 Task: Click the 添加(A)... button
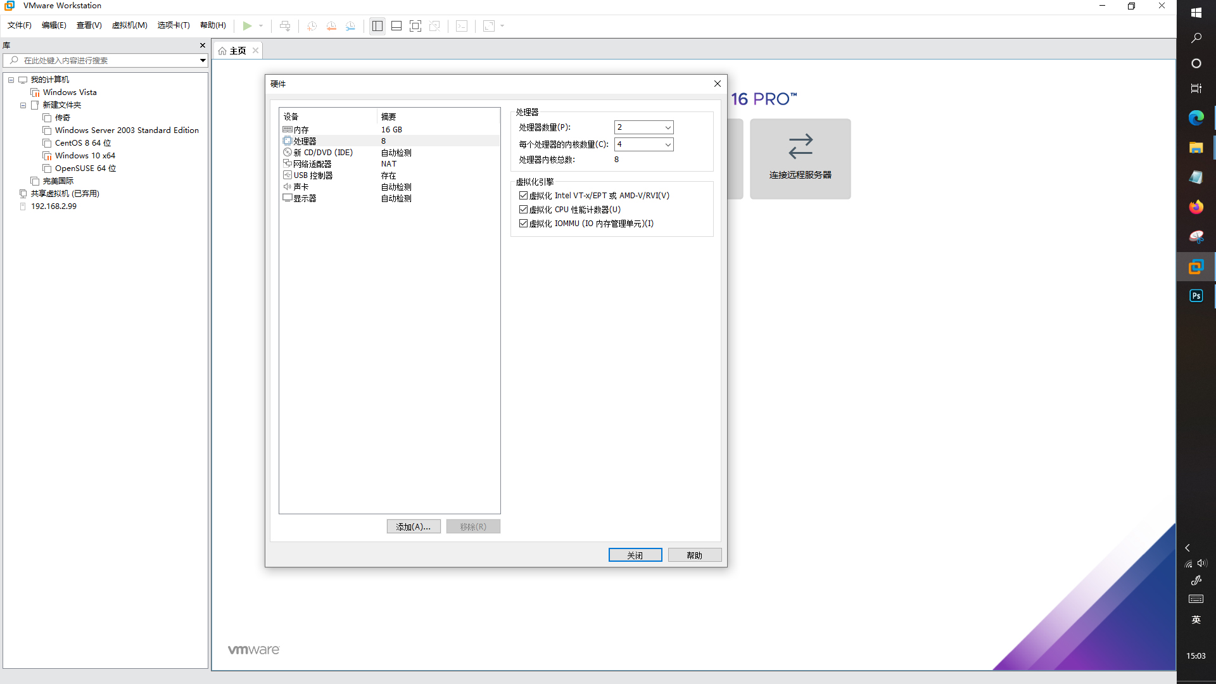(x=414, y=527)
